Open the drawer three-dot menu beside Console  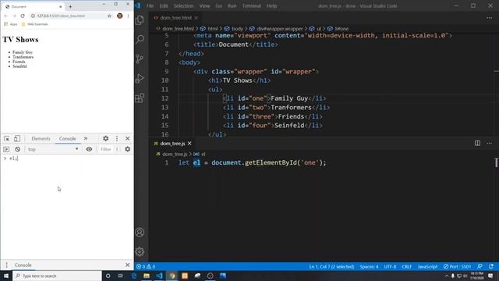click(6, 265)
